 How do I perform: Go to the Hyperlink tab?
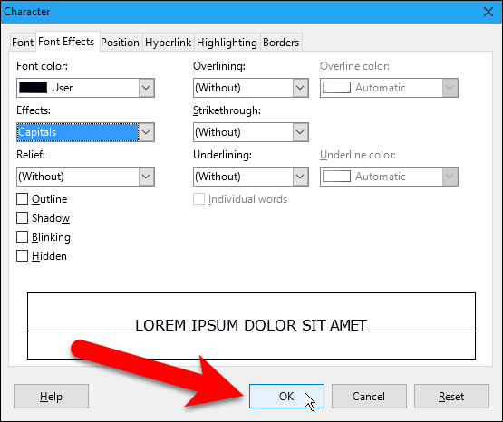pos(168,43)
